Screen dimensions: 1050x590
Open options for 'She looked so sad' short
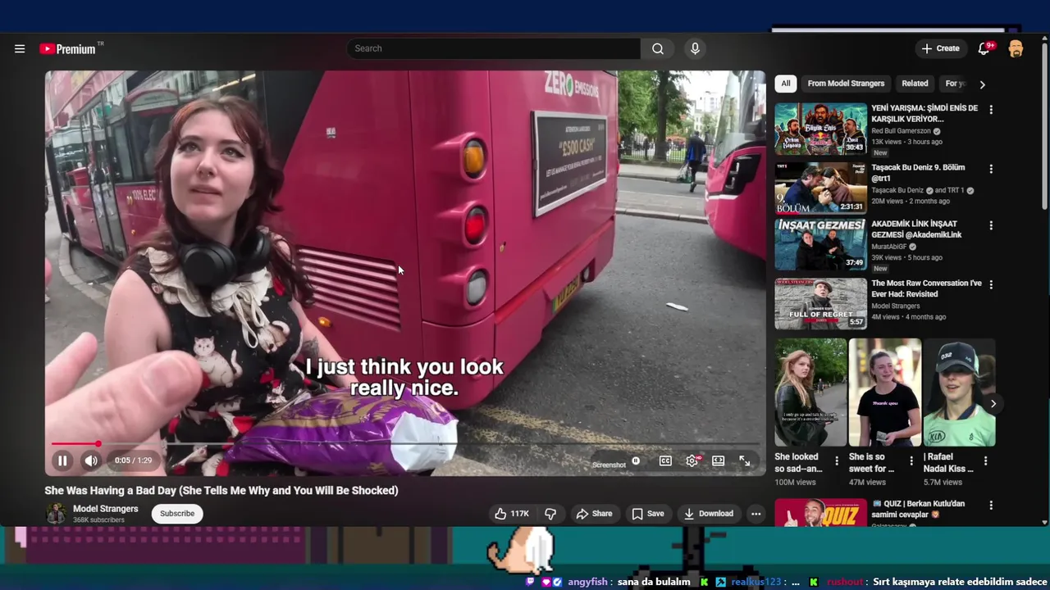click(837, 461)
